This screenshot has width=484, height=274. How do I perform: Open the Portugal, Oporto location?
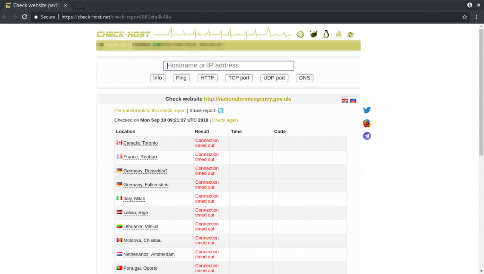point(140,268)
